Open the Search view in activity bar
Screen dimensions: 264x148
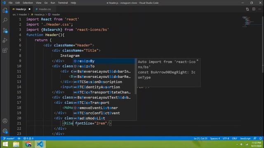tap(5, 20)
